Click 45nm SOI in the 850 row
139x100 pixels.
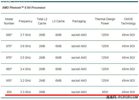pos(128,92)
